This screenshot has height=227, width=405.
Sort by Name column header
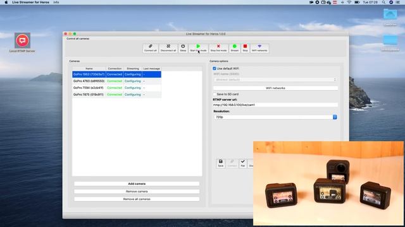[89, 69]
